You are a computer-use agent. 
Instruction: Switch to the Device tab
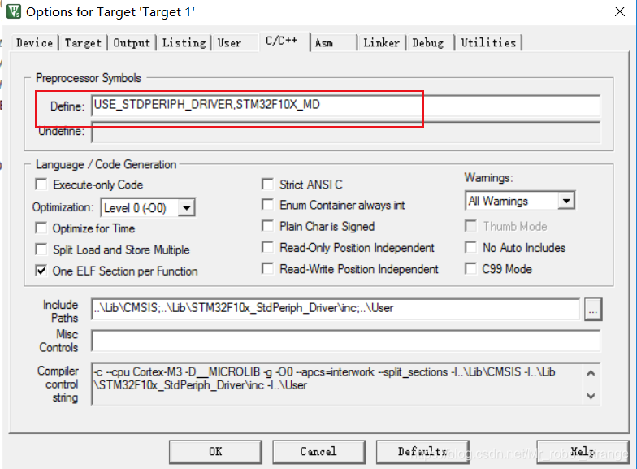(34, 42)
